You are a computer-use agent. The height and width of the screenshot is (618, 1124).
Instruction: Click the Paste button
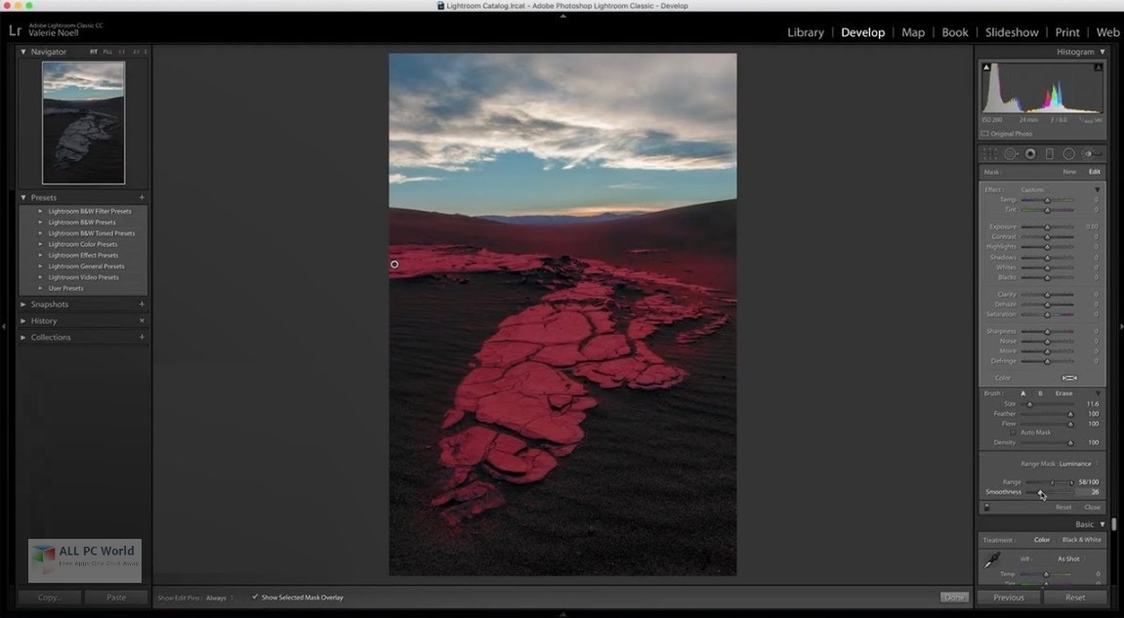point(116,597)
